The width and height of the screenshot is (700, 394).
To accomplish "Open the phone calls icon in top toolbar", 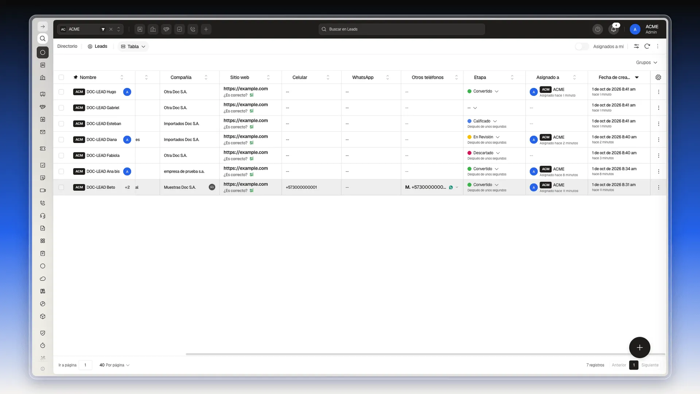I will tap(193, 29).
